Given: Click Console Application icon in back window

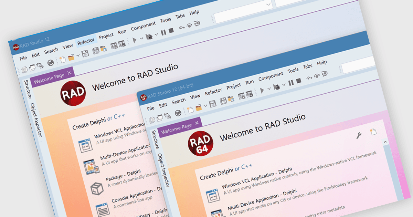Looking at the screenshot, I should 103,209.
